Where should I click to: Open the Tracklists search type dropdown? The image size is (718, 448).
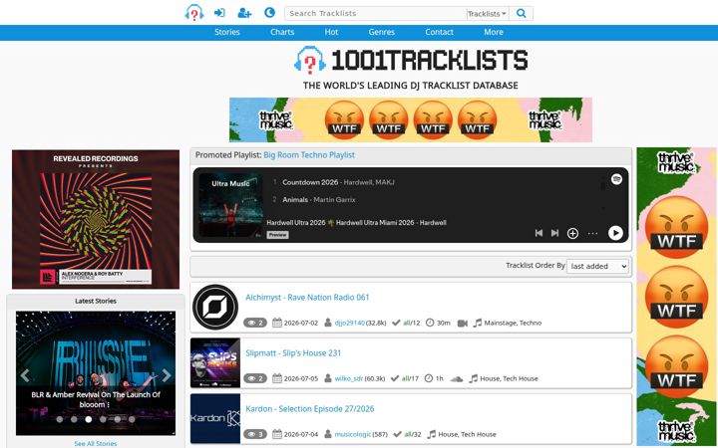coord(488,14)
